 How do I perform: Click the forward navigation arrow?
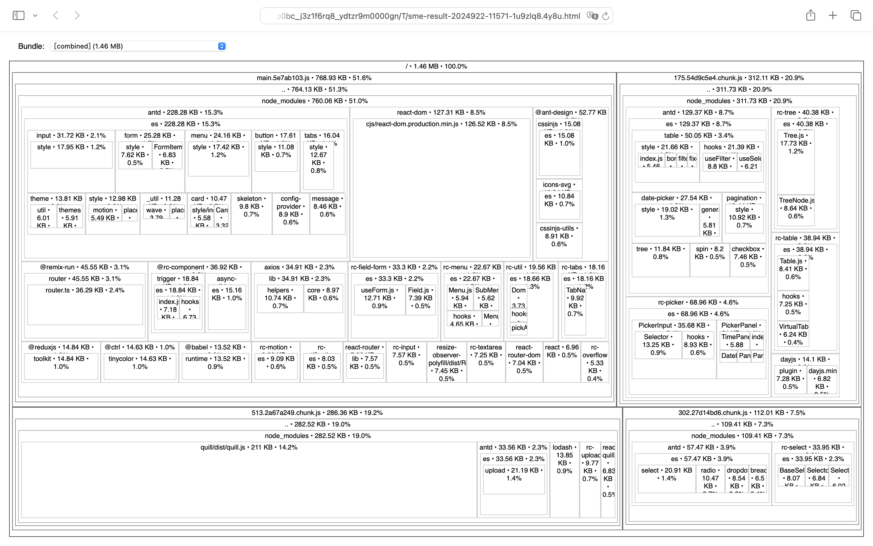(x=77, y=15)
